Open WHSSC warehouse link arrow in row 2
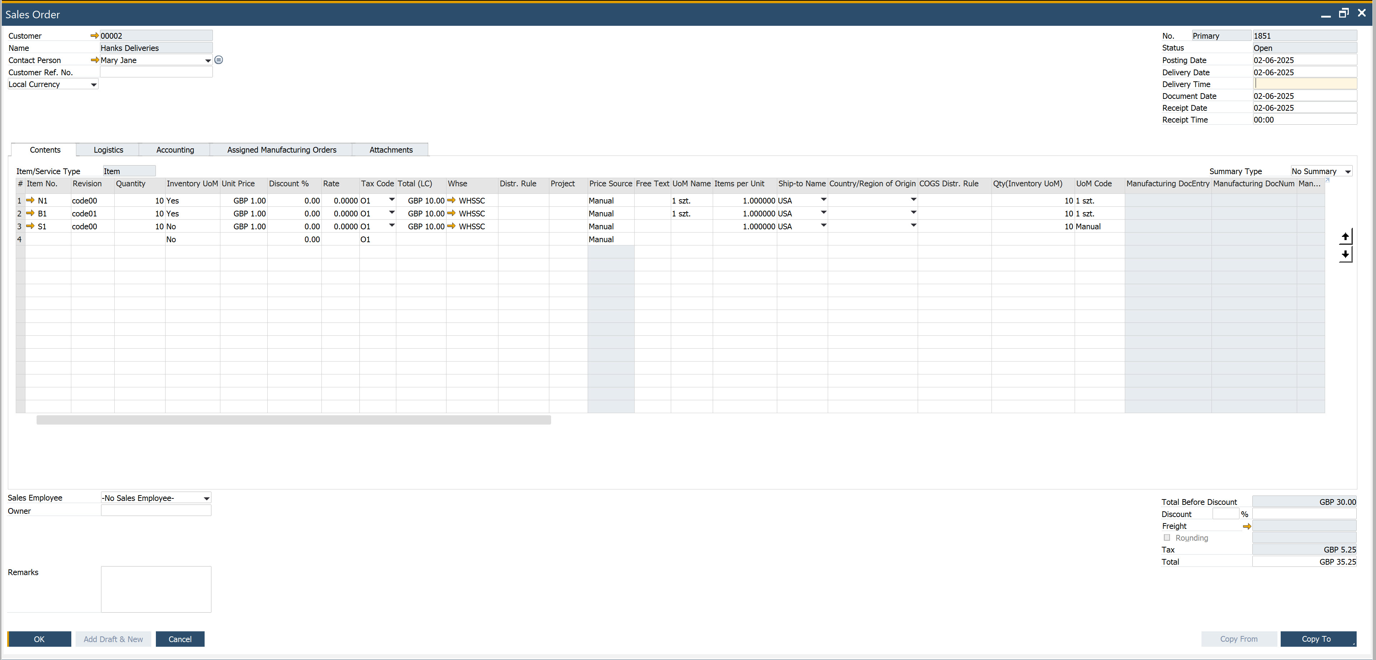This screenshot has width=1376, height=660. [x=451, y=213]
